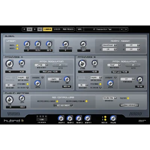Screen dimensions: 150x150
Task: Go to next preset with > arrow
Action: click(126, 29)
